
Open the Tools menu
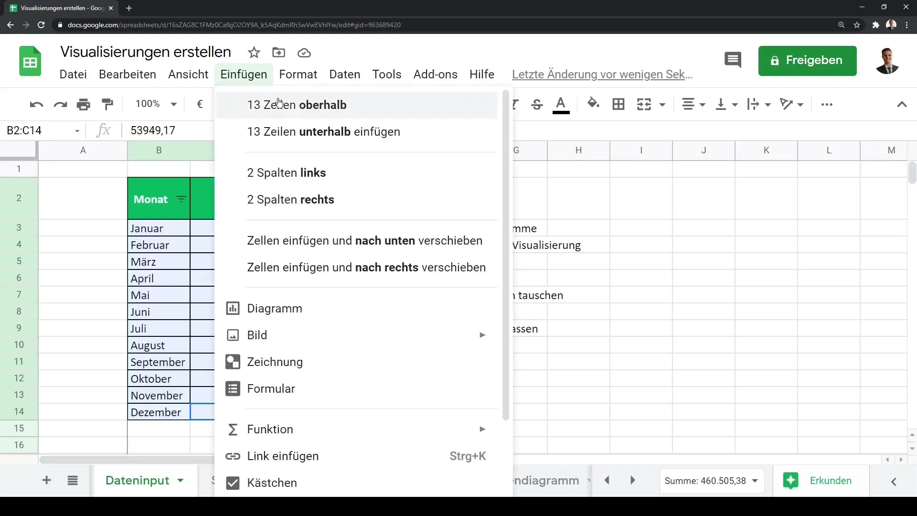tap(387, 75)
